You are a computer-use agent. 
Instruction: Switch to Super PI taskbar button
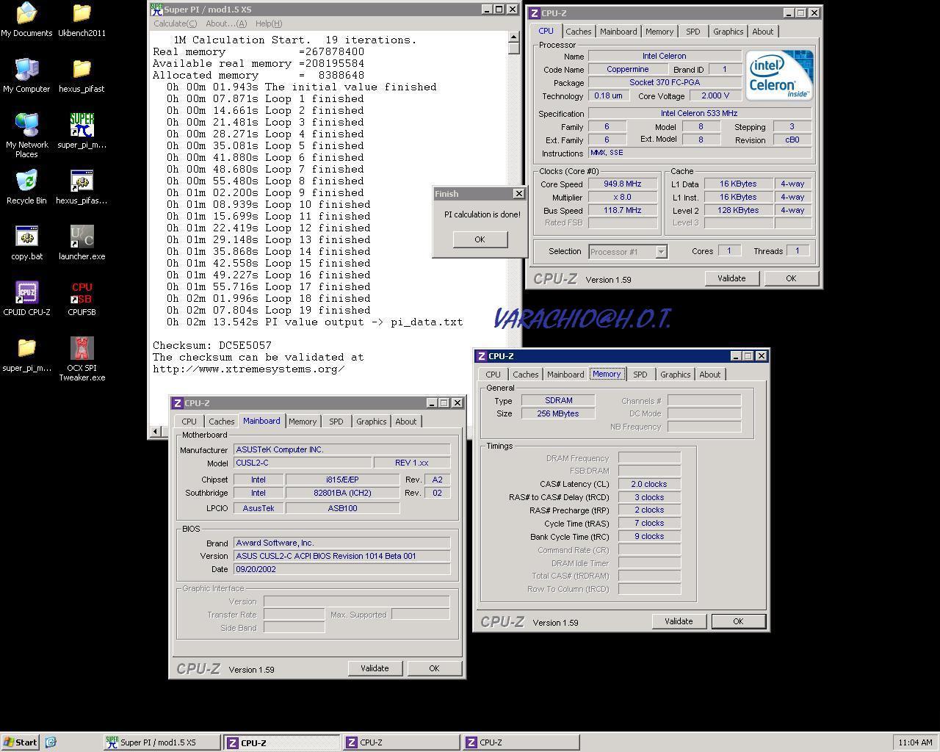162,742
